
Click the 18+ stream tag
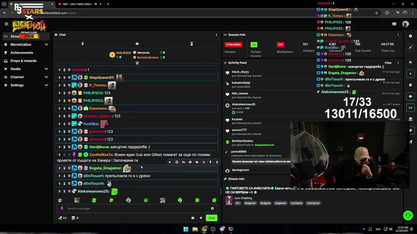(x=237, y=203)
